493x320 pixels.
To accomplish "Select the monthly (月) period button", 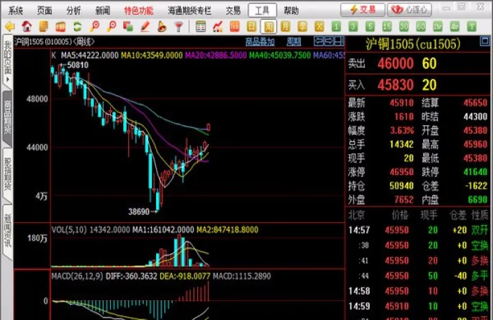I will pos(286,27).
